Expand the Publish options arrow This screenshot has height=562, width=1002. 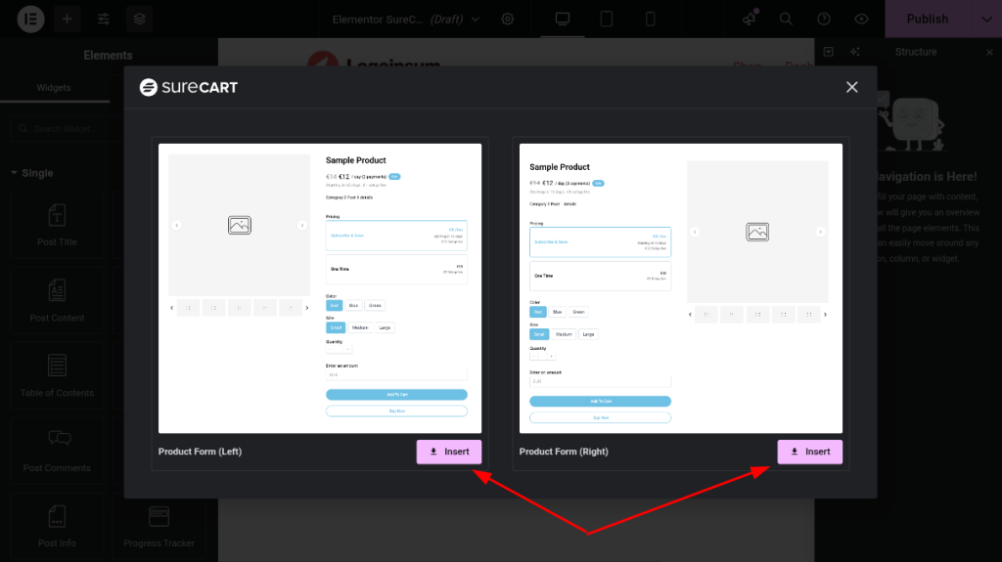[x=985, y=19]
